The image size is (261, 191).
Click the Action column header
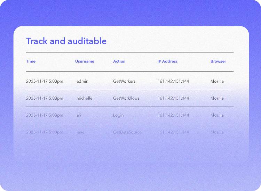pyautogui.click(x=119, y=61)
